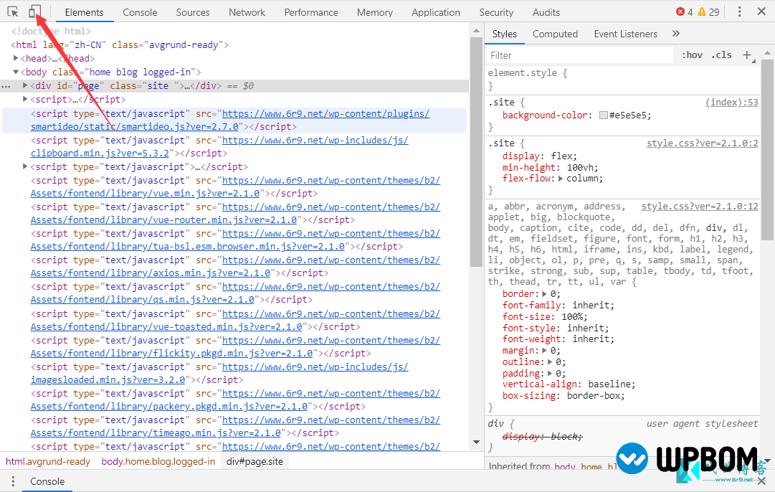Edit the display: flex declaration
Screen dimensions: 775x492
tap(539, 156)
